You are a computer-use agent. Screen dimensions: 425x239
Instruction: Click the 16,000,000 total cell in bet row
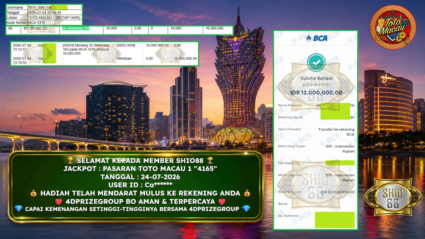215,28
